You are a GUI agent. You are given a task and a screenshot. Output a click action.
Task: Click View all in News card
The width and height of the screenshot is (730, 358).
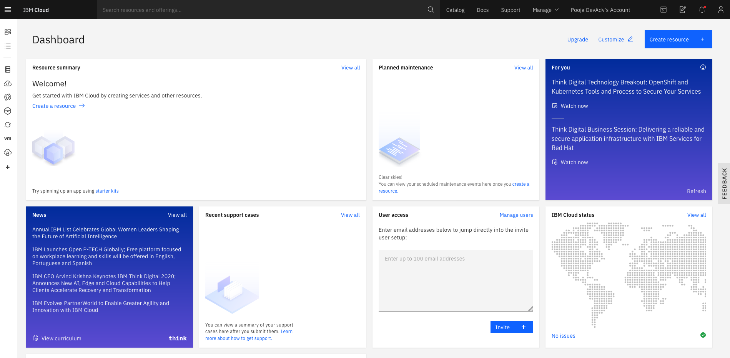[177, 215]
